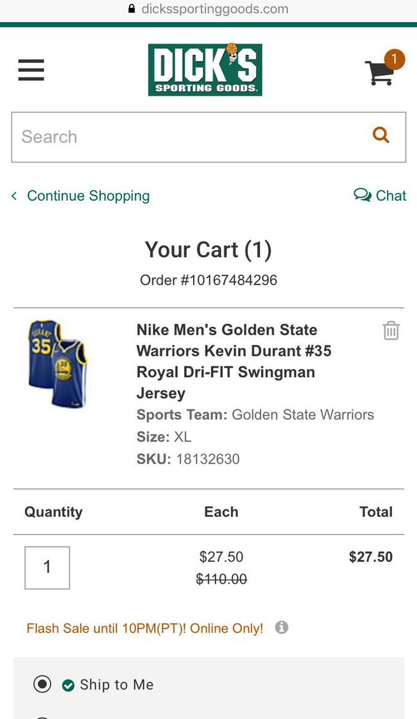The image size is (417, 719).
Task: Remove the jersey with the trash icon
Action: point(391,331)
